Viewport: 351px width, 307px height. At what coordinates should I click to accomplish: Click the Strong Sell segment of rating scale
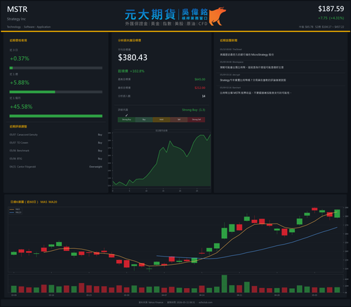tap(197, 120)
